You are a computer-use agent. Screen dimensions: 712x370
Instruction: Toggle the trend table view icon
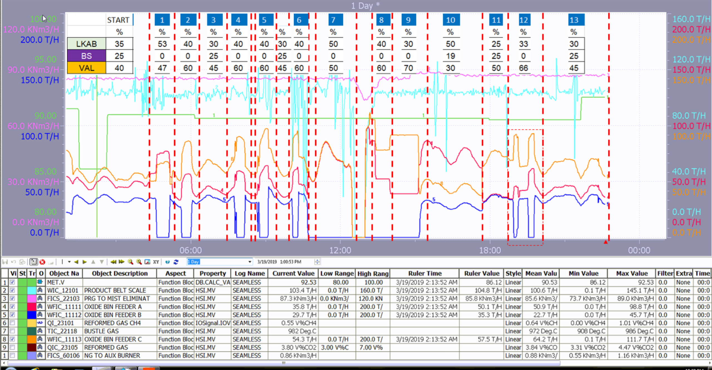[34, 262]
